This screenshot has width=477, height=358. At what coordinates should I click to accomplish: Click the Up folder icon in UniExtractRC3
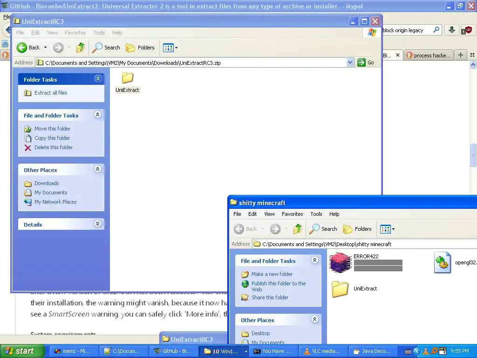[80, 48]
